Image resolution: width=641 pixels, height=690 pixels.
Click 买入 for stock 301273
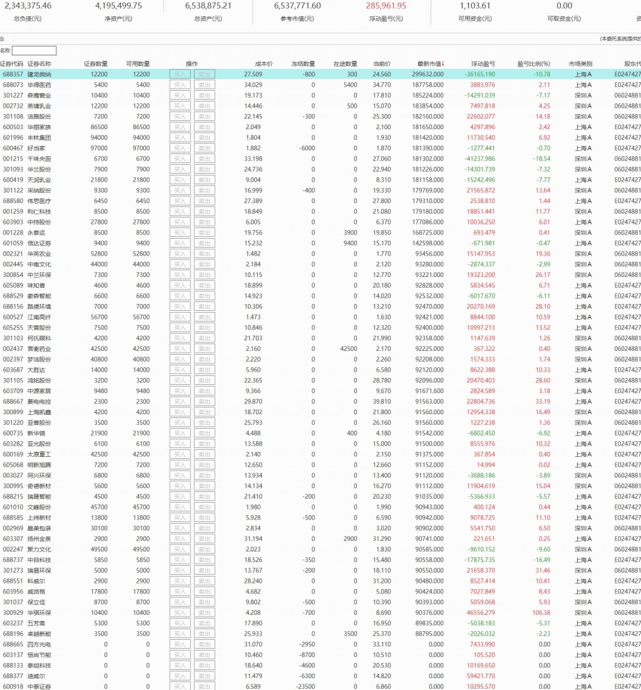(180, 571)
